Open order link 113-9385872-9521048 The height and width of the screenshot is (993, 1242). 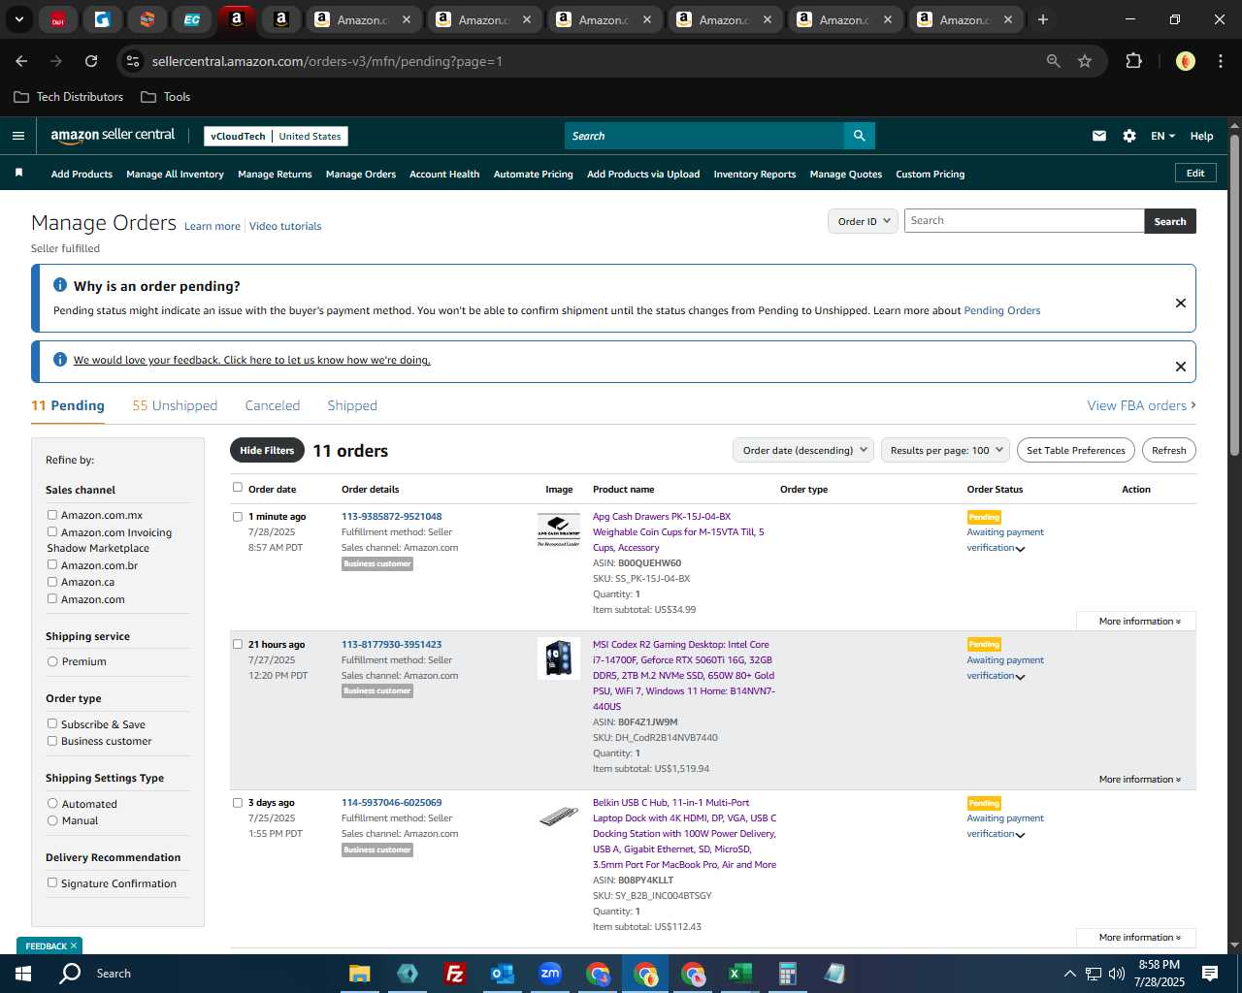[x=391, y=516]
